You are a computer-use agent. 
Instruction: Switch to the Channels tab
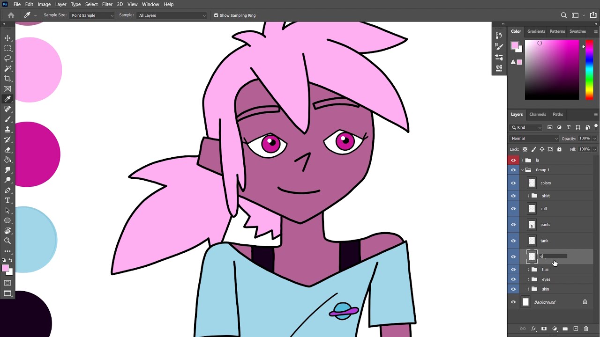[x=538, y=114]
